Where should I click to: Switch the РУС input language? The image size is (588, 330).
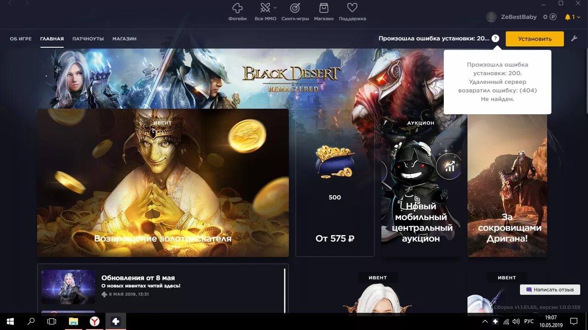click(529, 322)
